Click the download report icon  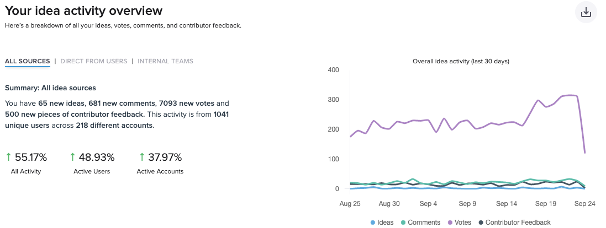pos(586,12)
